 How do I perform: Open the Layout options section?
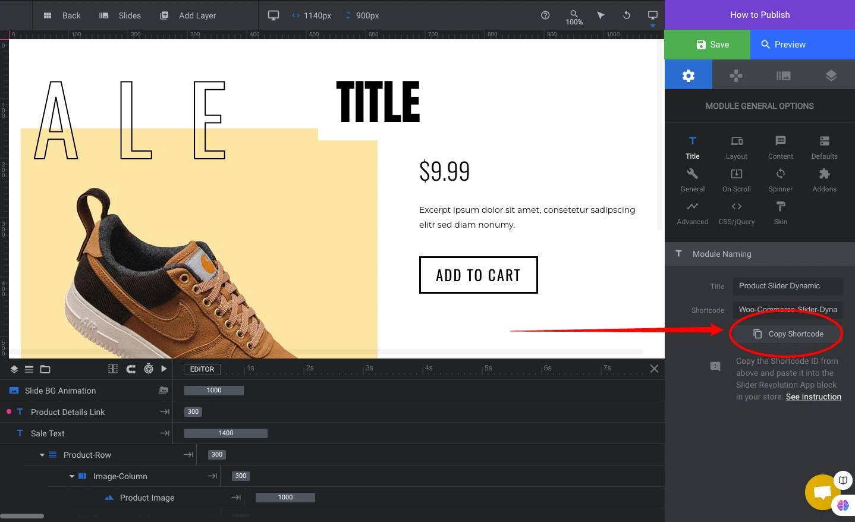(737, 147)
